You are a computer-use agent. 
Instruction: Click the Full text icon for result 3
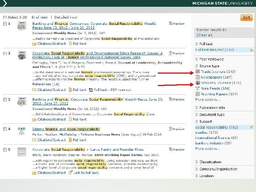(x=70, y=119)
